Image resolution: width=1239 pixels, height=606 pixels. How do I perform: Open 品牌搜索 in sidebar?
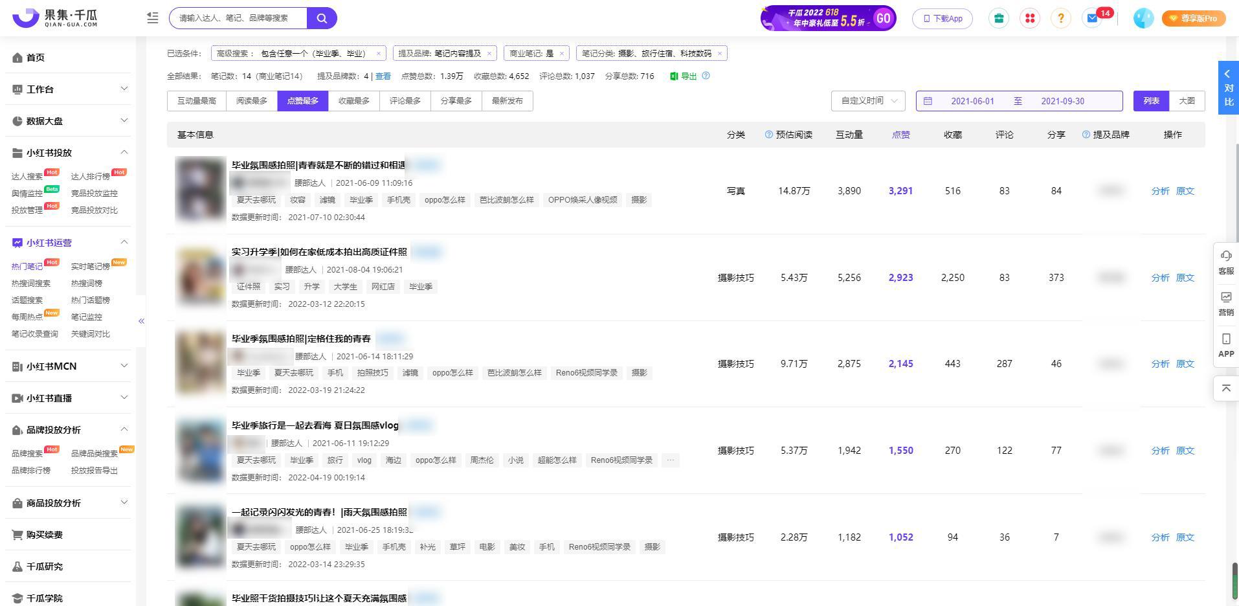[x=27, y=454]
